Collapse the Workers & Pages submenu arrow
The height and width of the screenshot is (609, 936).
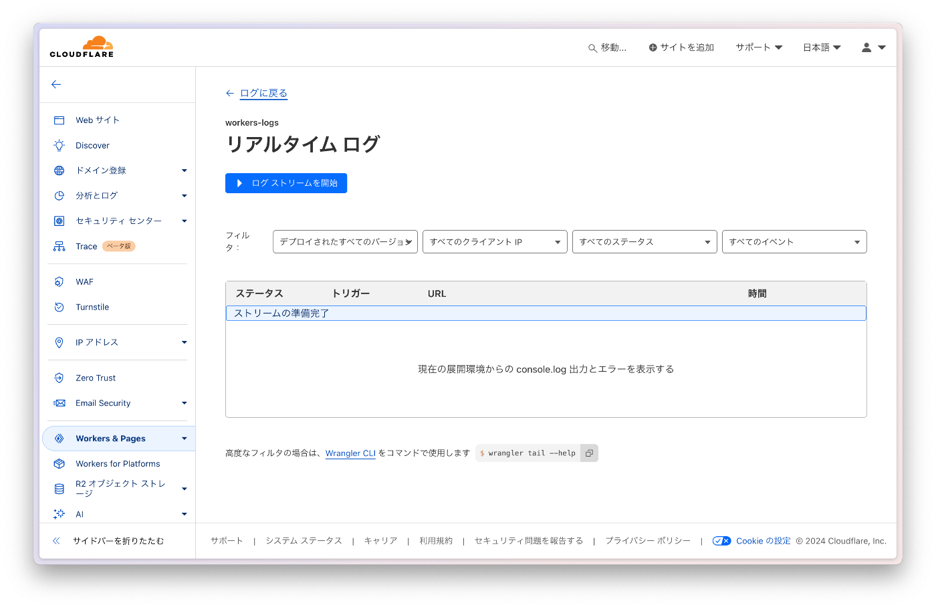click(x=185, y=439)
